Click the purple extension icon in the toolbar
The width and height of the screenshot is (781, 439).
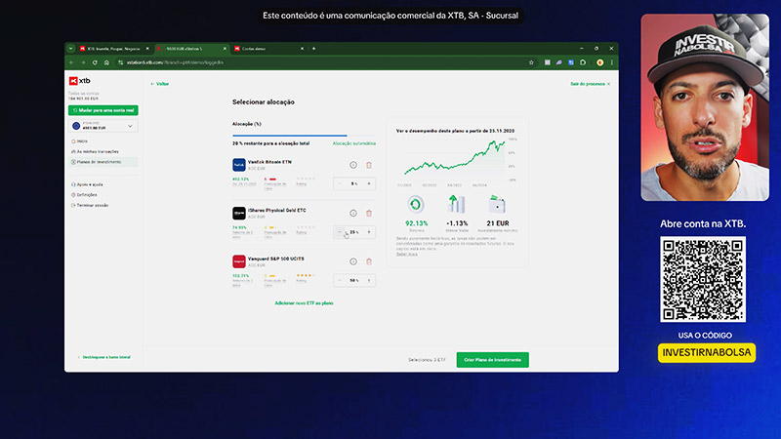[x=559, y=62]
